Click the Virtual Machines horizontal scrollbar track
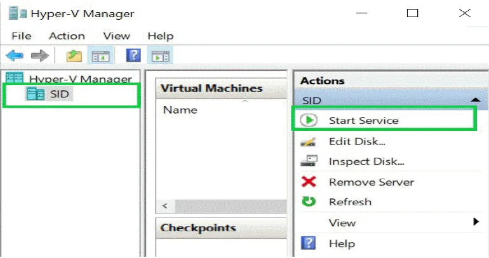Viewport: 489px width, 258px height. click(x=231, y=206)
